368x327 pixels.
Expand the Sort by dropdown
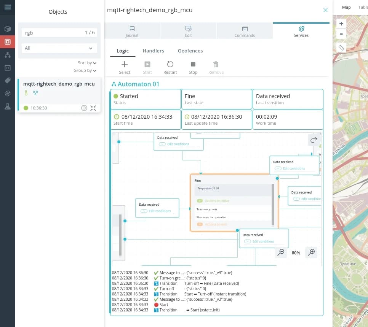tap(87, 63)
